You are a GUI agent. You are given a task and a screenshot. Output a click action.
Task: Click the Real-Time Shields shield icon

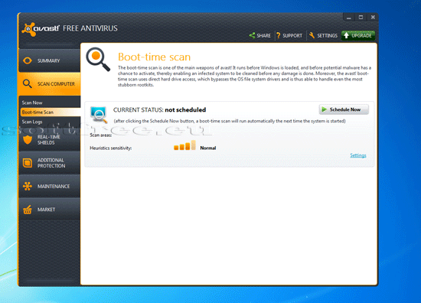(28, 140)
